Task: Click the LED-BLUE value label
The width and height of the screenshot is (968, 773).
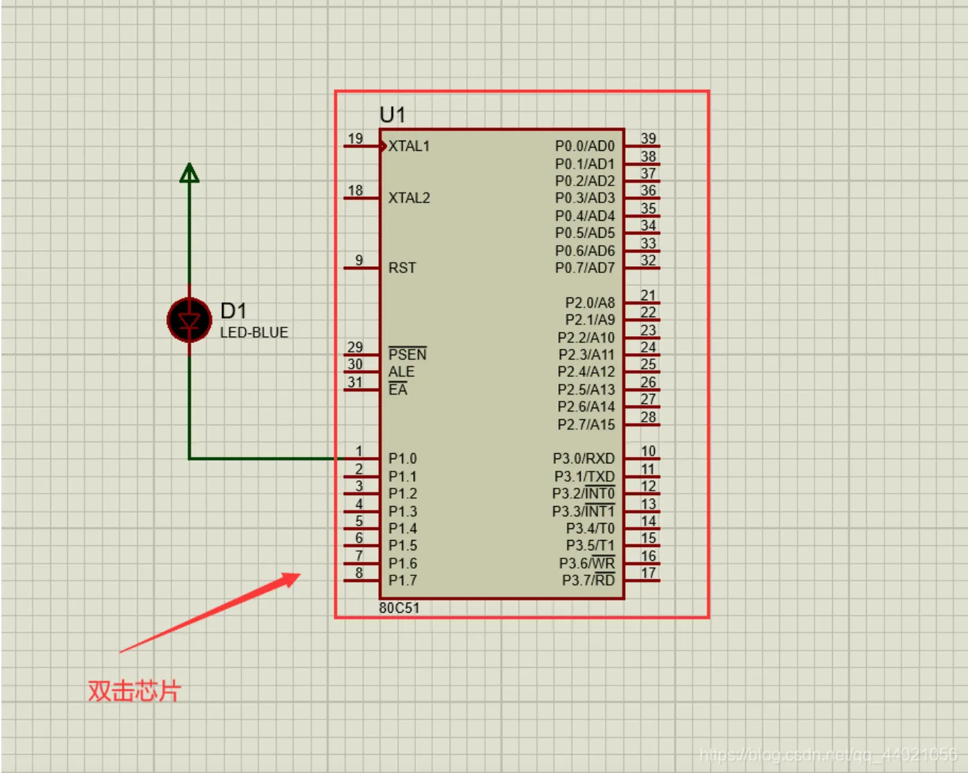Action: pyautogui.click(x=254, y=333)
